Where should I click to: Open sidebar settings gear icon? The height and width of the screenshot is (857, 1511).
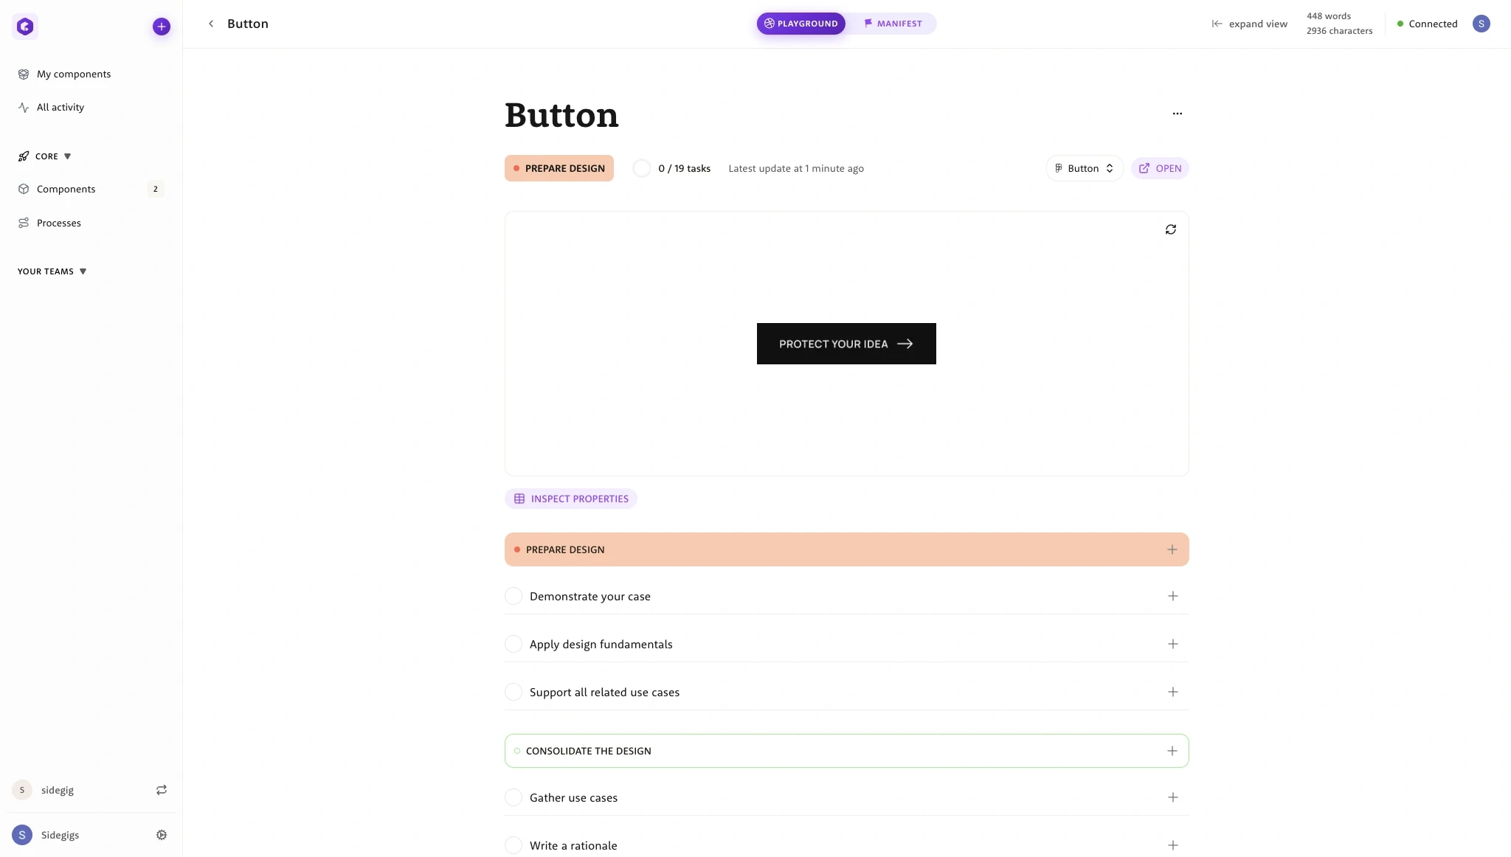pos(162,835)
